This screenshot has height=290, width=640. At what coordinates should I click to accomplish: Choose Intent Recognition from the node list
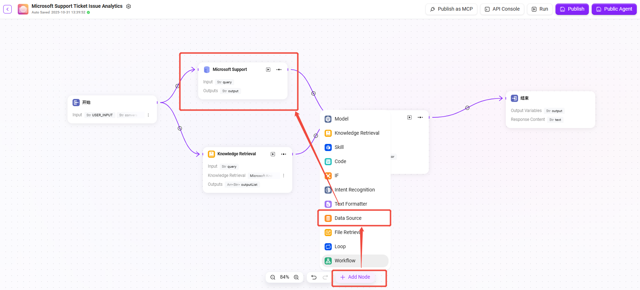pyautogui.click(x=354, y=190)
